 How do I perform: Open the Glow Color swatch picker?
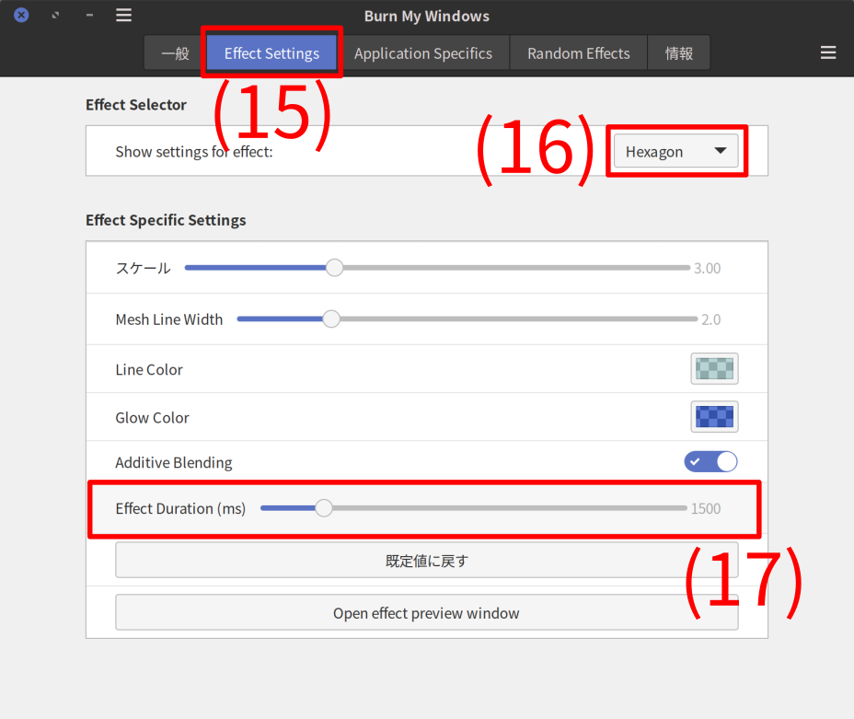tap(714, 417)
